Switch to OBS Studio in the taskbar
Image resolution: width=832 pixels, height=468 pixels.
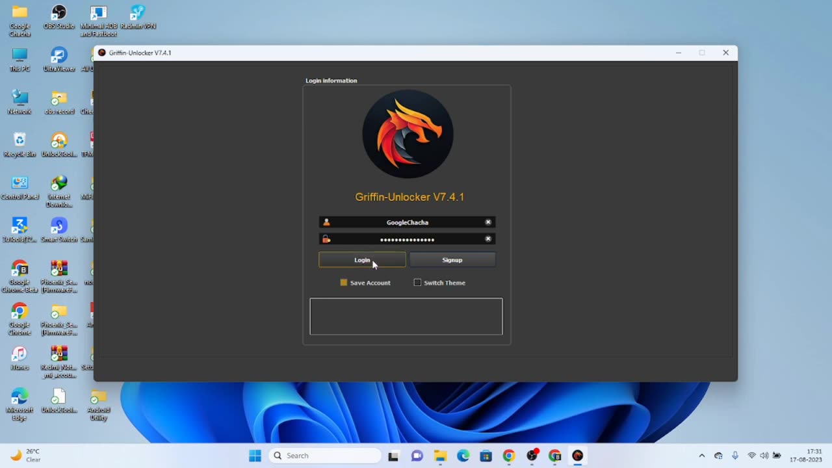[532, 456]
